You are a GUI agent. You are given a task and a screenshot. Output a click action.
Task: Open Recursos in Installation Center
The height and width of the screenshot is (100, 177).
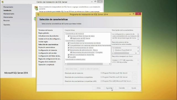click(x=7, y=21)
